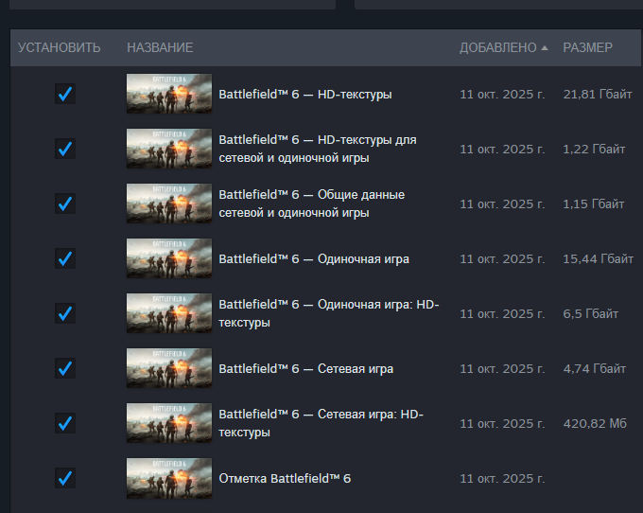
Task: Toggle checkbox for Общие данные сетевой и одиночной игры
Action: (x=65, y=203)
